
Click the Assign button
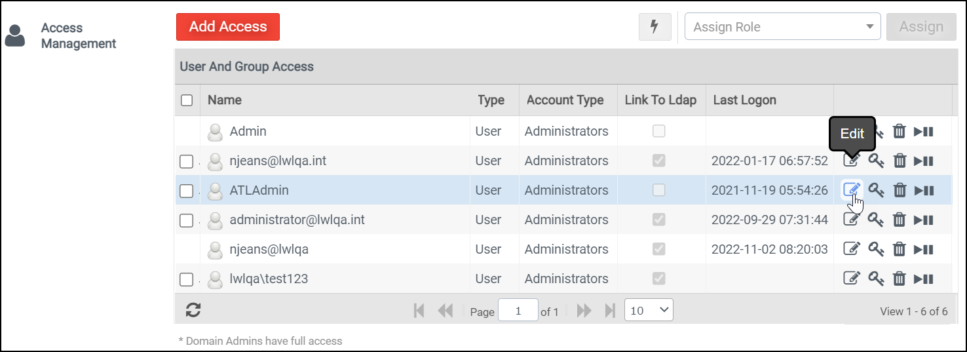920,27
